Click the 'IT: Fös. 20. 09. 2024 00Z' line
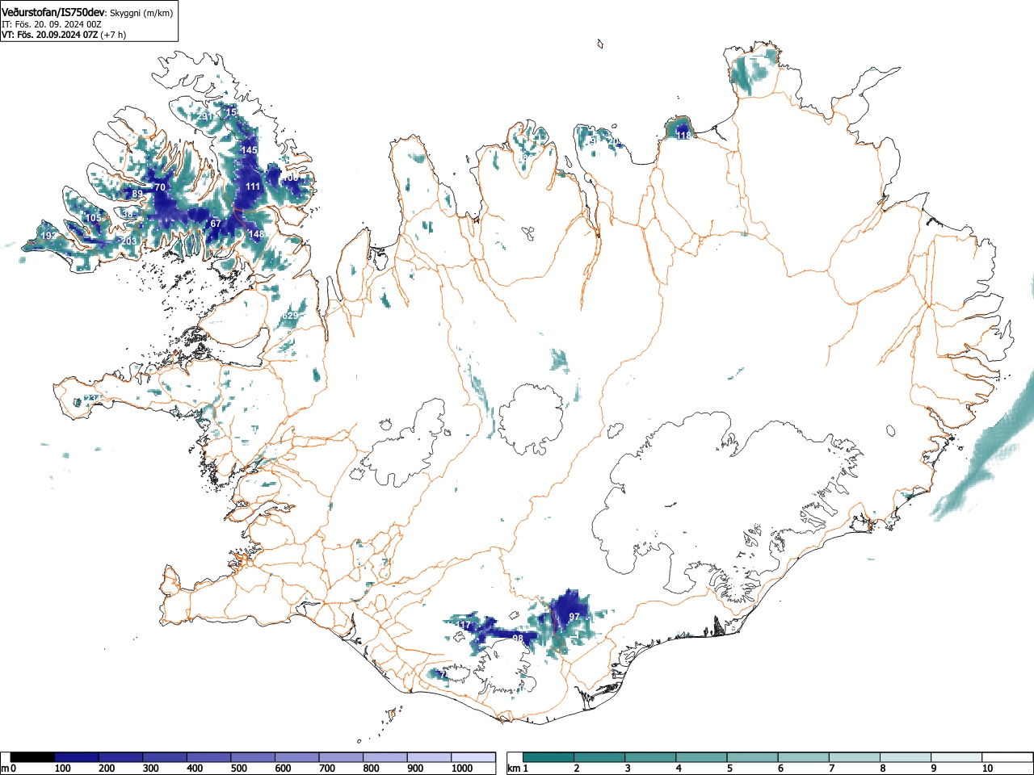This screenshot has width=1034, height=775. click(x=52, y=24)
